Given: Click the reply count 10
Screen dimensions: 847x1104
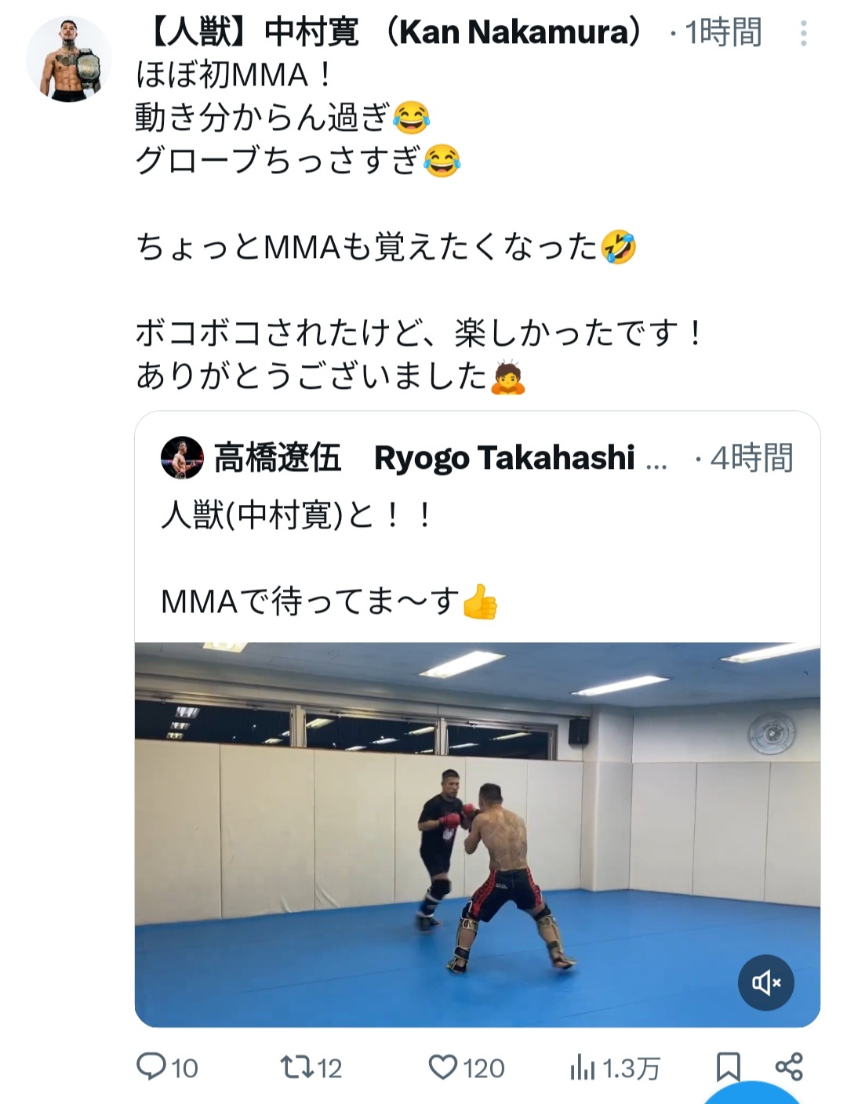Looking at the screenshot, I should coord(184,1068).
